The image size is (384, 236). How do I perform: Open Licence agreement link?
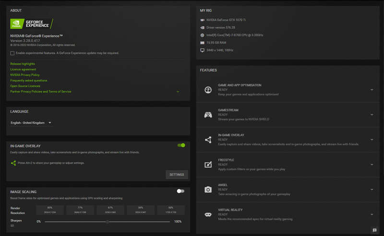coord(23,70)
